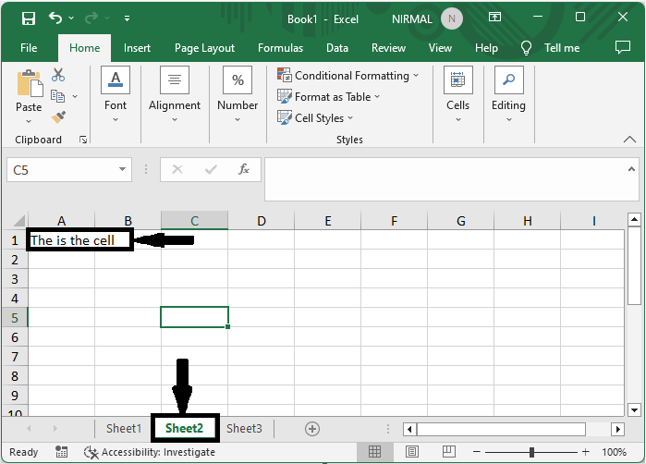Click the Insert Function fx icon

point(244,169)
